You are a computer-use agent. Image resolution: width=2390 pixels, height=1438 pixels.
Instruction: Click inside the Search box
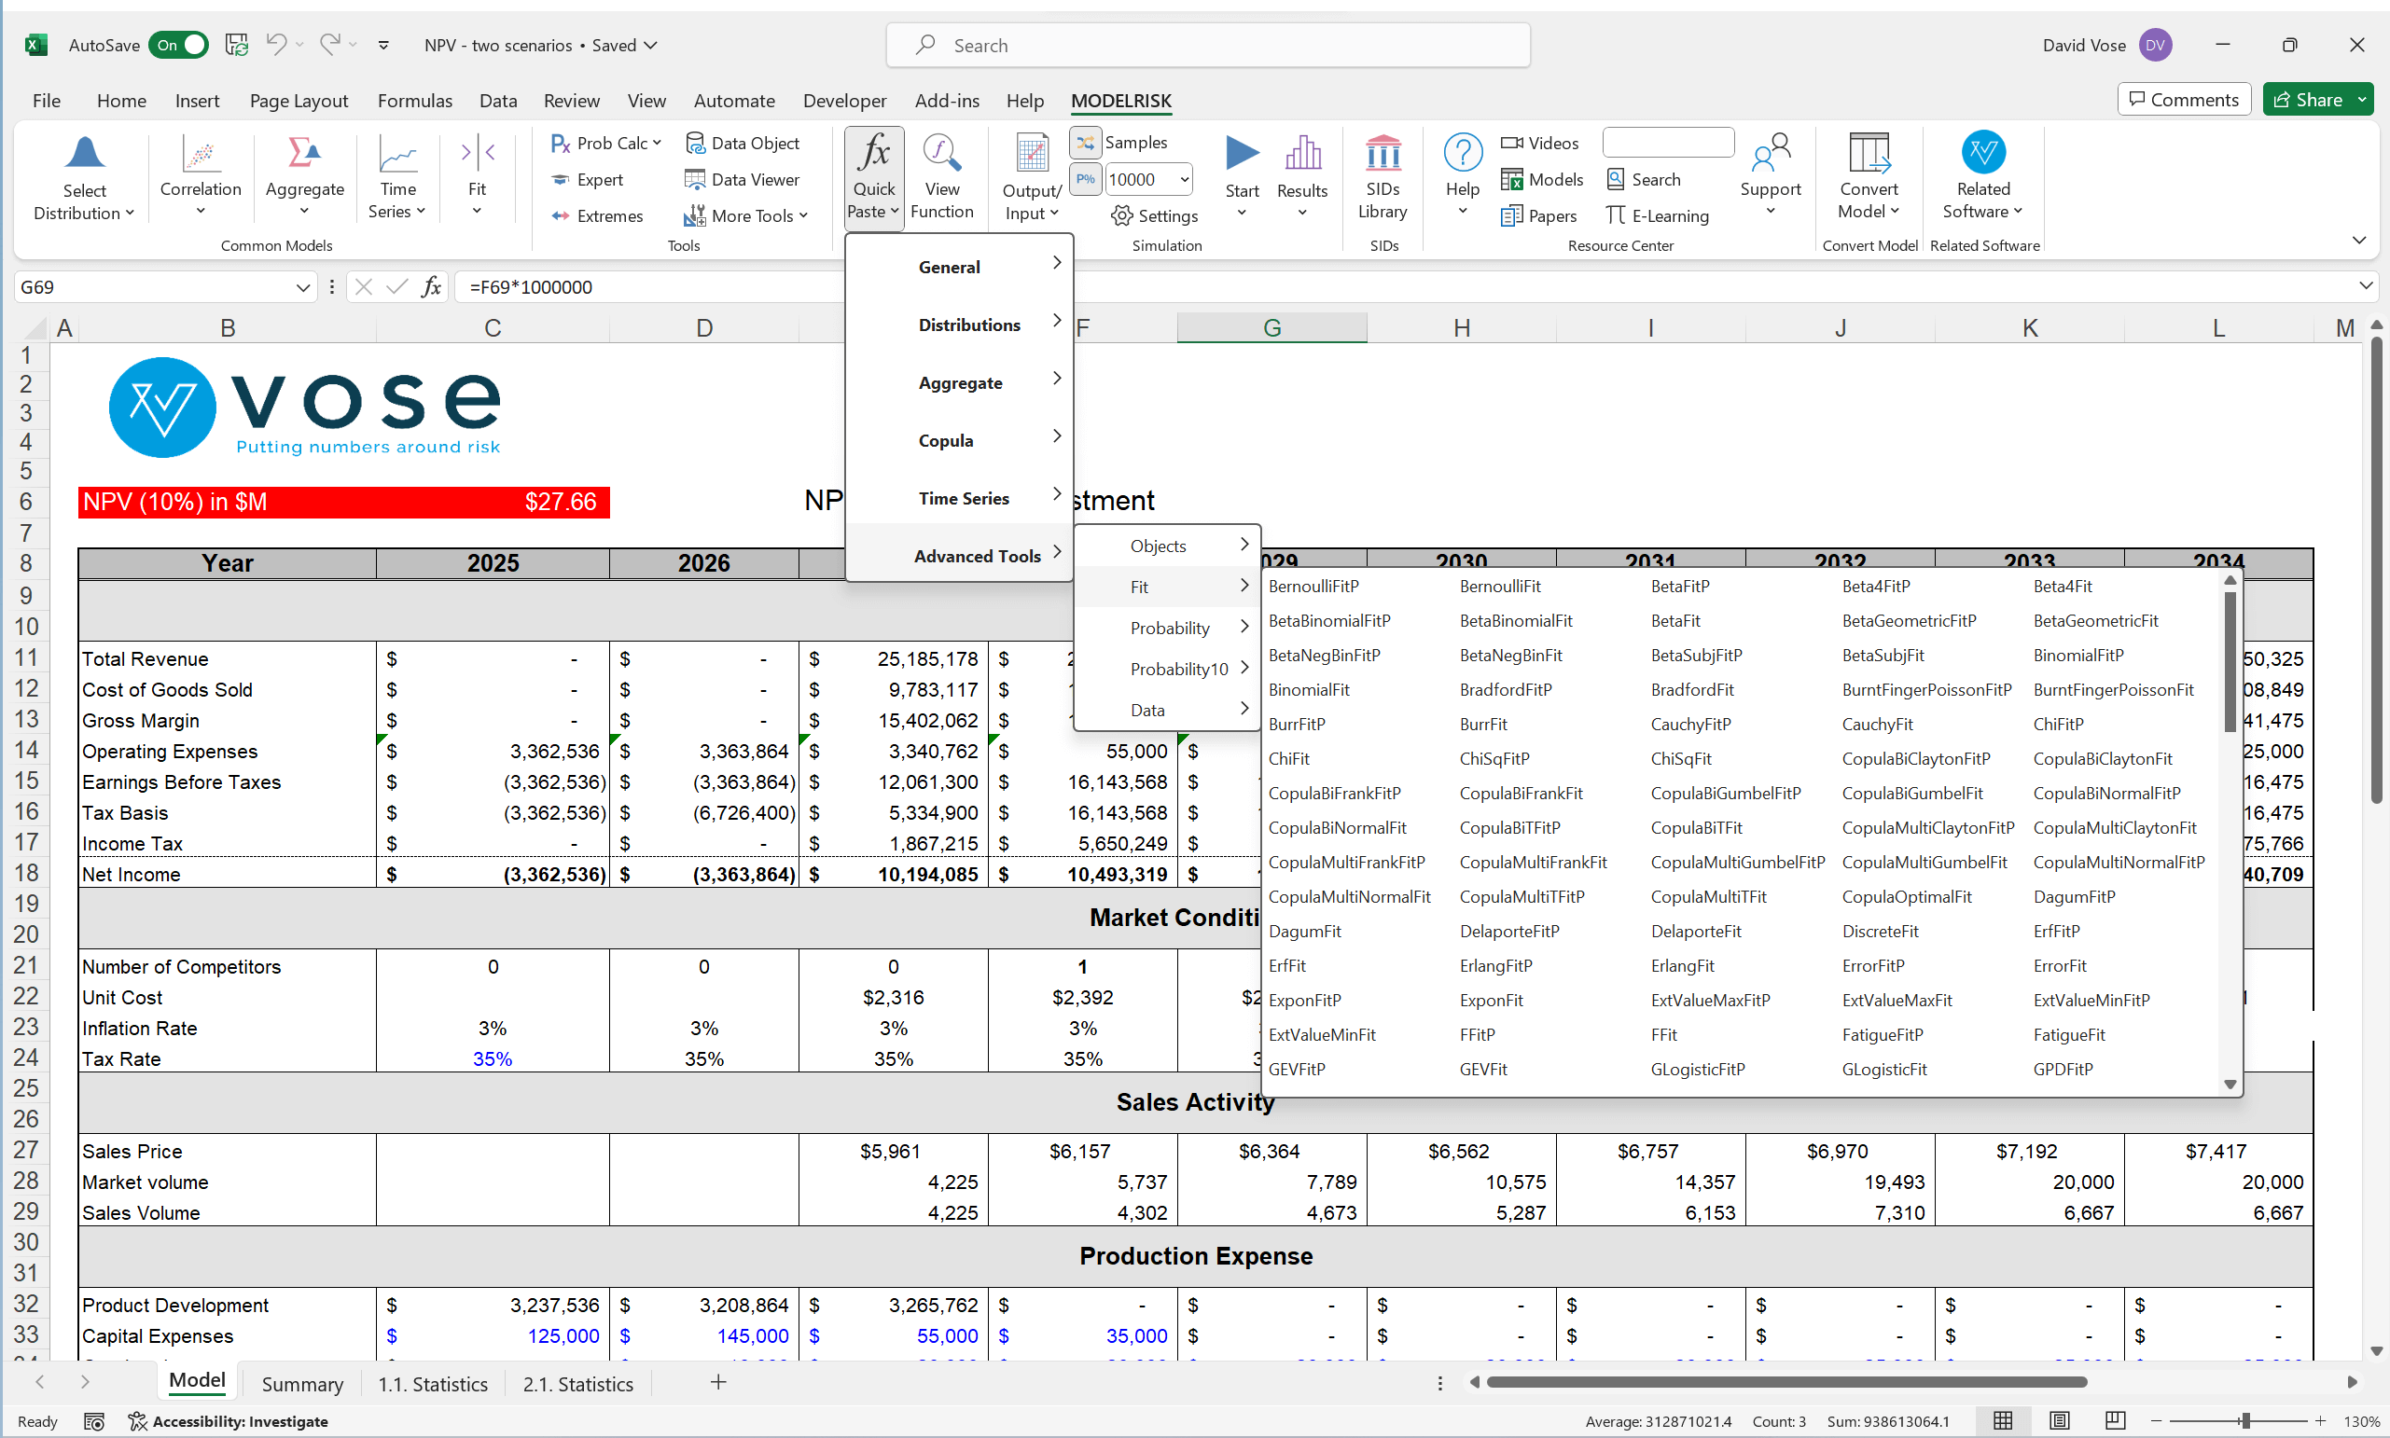pos(1205,45)
